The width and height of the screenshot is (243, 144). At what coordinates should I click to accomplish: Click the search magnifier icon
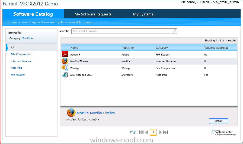(x=175, y=31)
